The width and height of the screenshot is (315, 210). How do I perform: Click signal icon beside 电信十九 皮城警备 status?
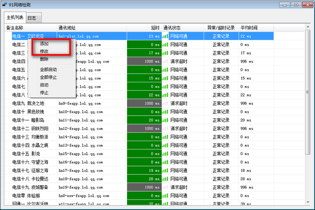[x=165, y=187]
